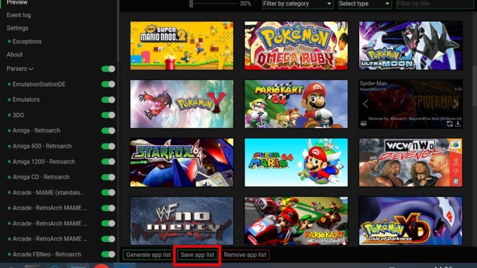Disable the EmulationStationDE parser switch
This screenshot has height=268, width=477.
click(x=108, y=84)
